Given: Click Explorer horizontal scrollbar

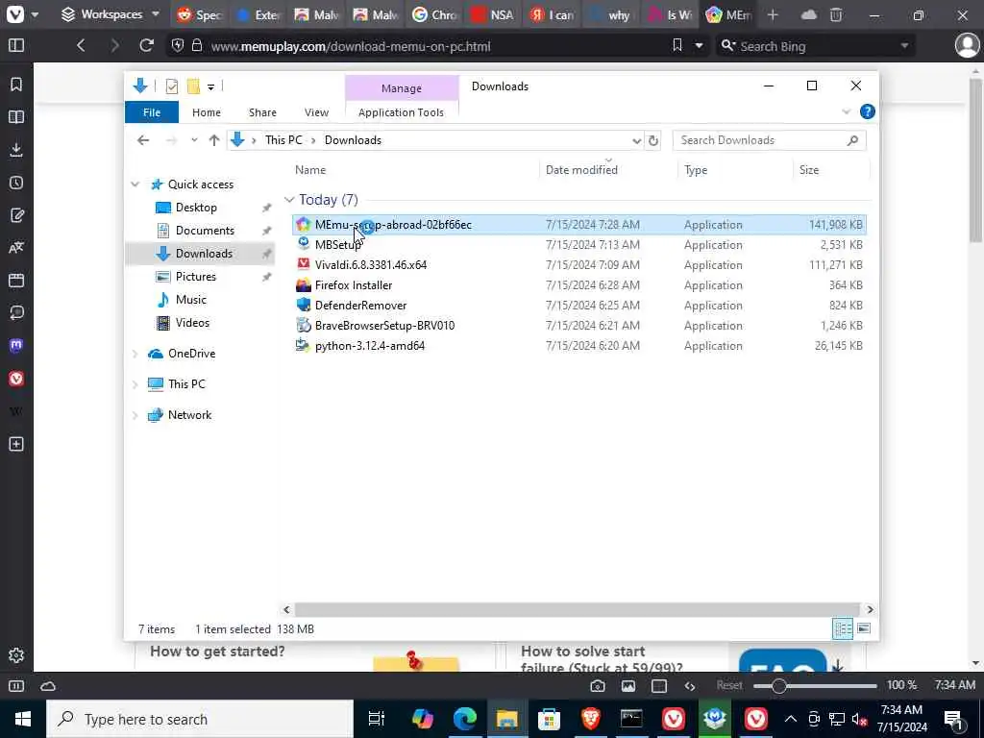Looking at the screenshot, I should coord(577,609).
